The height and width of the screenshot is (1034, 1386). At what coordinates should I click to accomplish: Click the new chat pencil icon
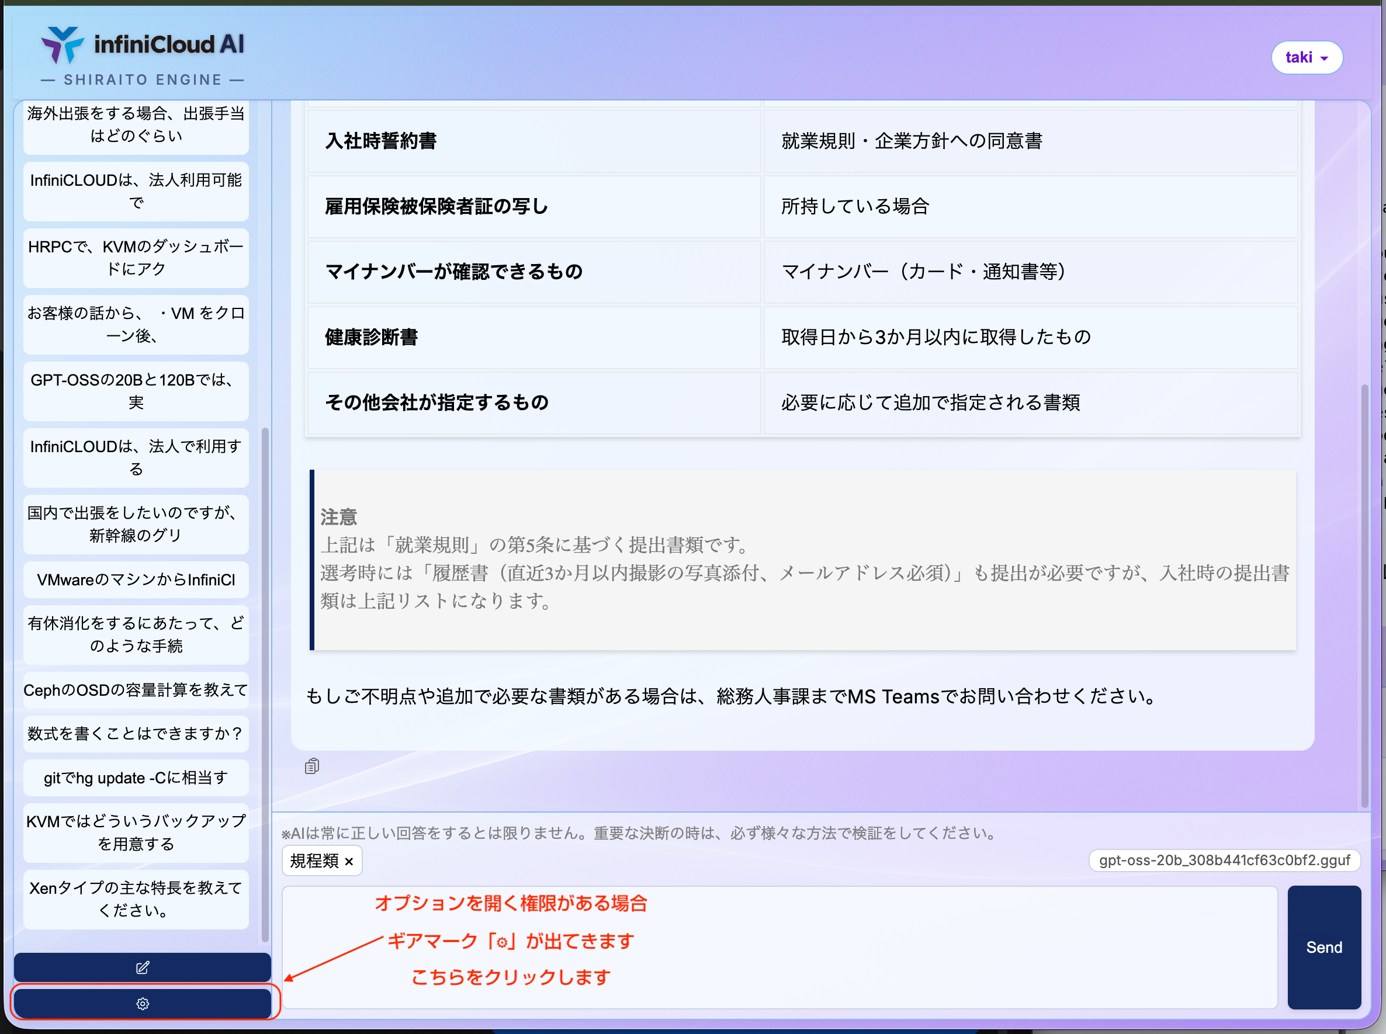(142, 967)
